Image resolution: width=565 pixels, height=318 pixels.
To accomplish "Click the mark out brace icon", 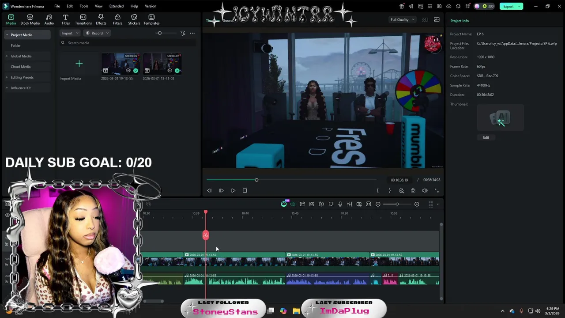I will [x=389, y=190].
